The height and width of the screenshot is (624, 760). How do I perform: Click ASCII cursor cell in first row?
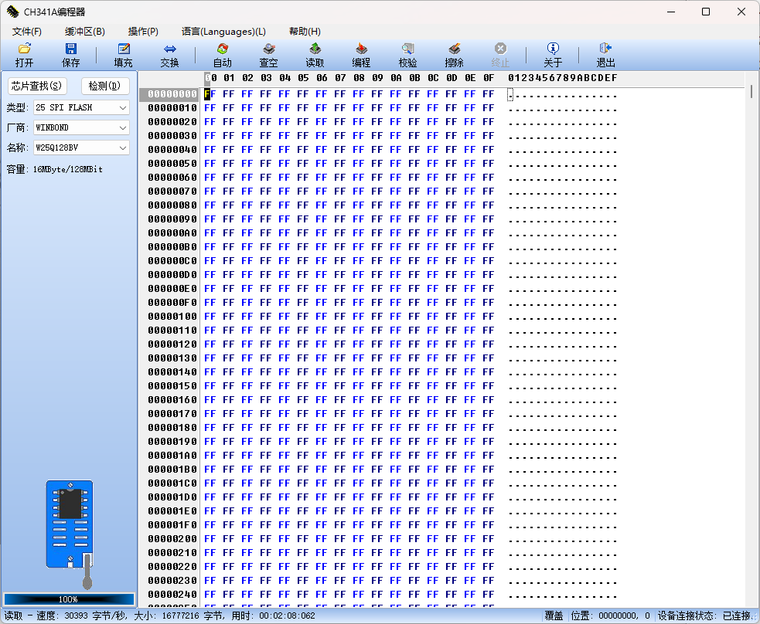tap(510, 94)
